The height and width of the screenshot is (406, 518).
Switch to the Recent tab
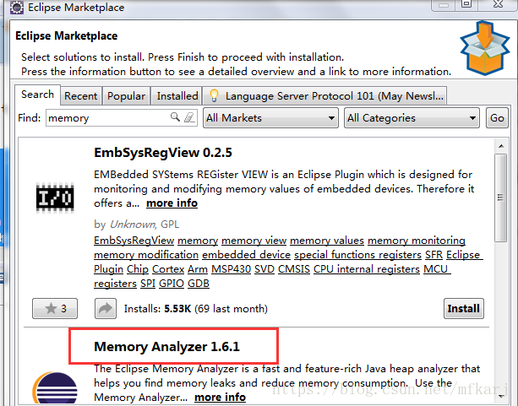pyautogui.click(x=81, y=95)
